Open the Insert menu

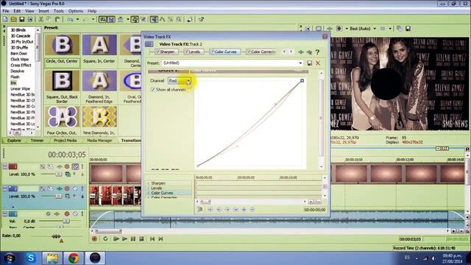[x=43, y=11]
